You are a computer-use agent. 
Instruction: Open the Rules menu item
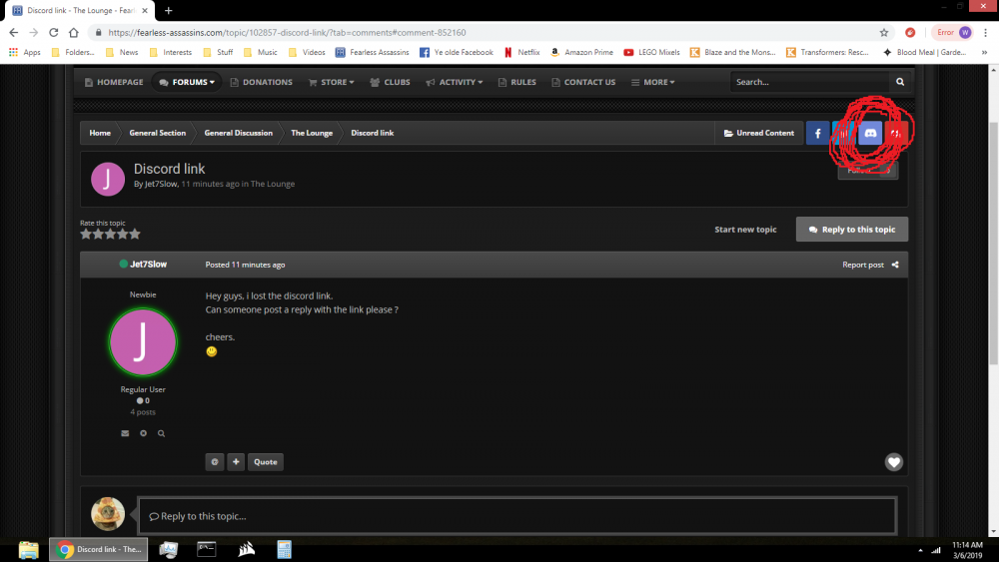point(516,82)
